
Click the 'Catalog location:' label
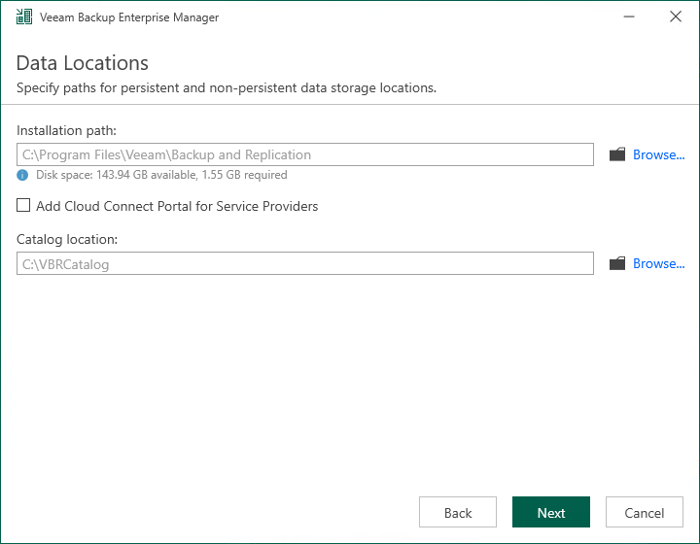67,239
